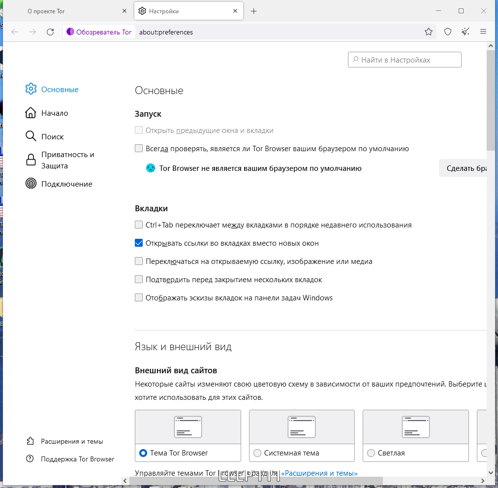Click the scroll down arrow at bottom right

[x=491, y=472]
